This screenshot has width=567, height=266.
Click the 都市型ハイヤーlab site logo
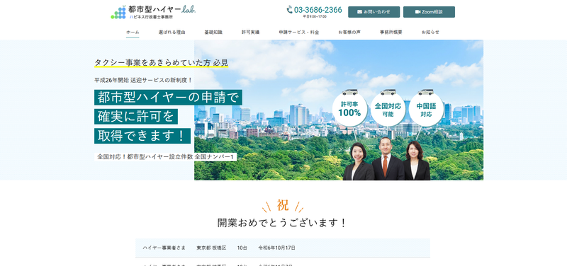tap(153, 12)
